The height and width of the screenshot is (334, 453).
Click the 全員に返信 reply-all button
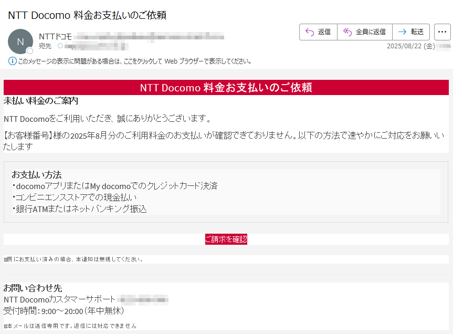pos(365,32)
